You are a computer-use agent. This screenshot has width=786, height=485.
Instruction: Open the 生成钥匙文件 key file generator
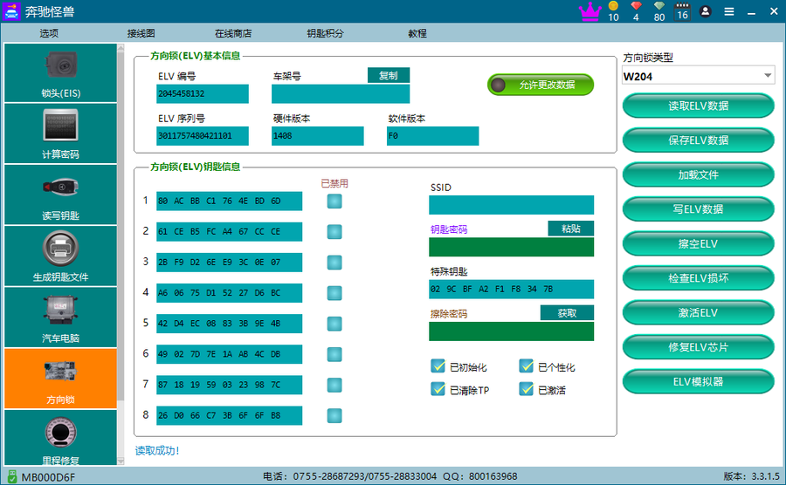(x=59, y=256)
